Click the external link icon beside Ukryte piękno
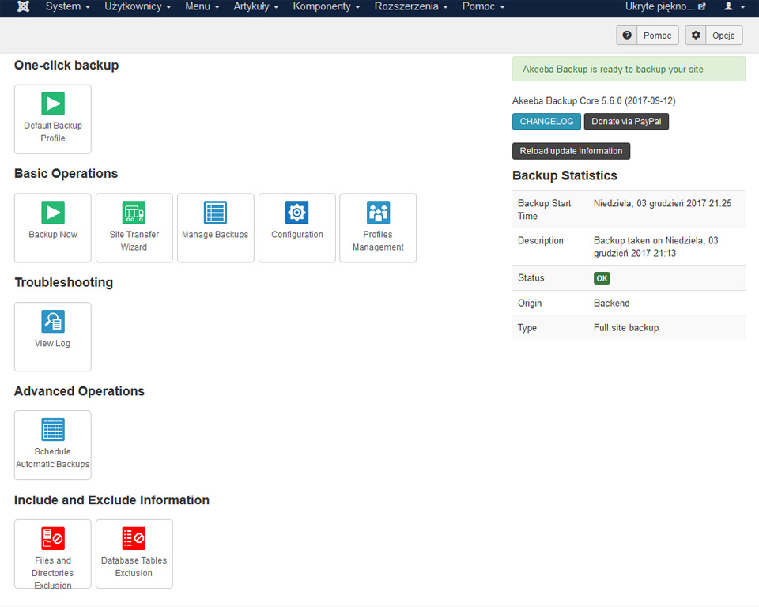This screenshot has height=607, width=759. 702,7
